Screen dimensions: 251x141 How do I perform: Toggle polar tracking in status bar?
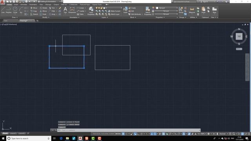pyautogui.click(x=142, y=134)
